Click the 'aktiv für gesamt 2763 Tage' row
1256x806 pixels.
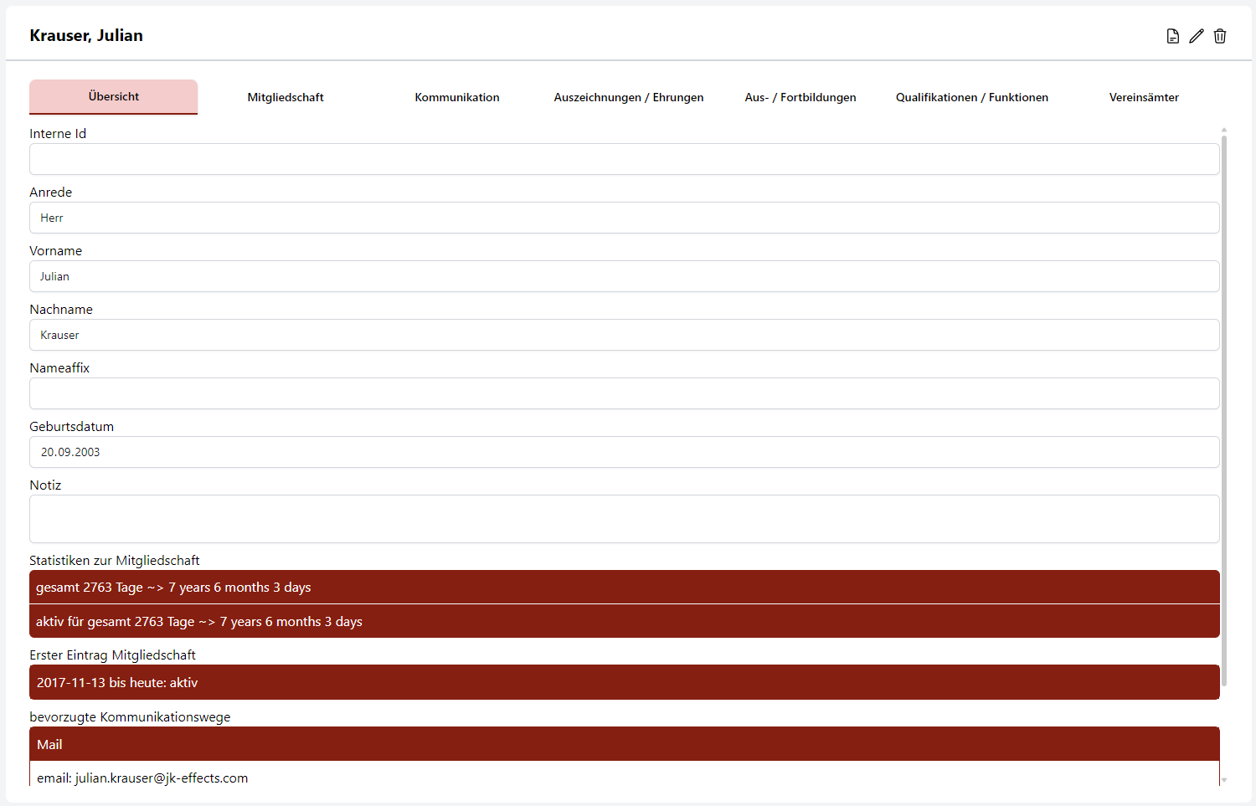(x=625, y=621)
